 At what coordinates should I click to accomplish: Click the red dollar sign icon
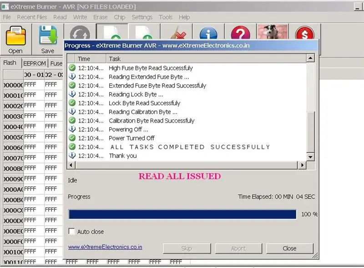pyautogui.click(x=304, y=33)
